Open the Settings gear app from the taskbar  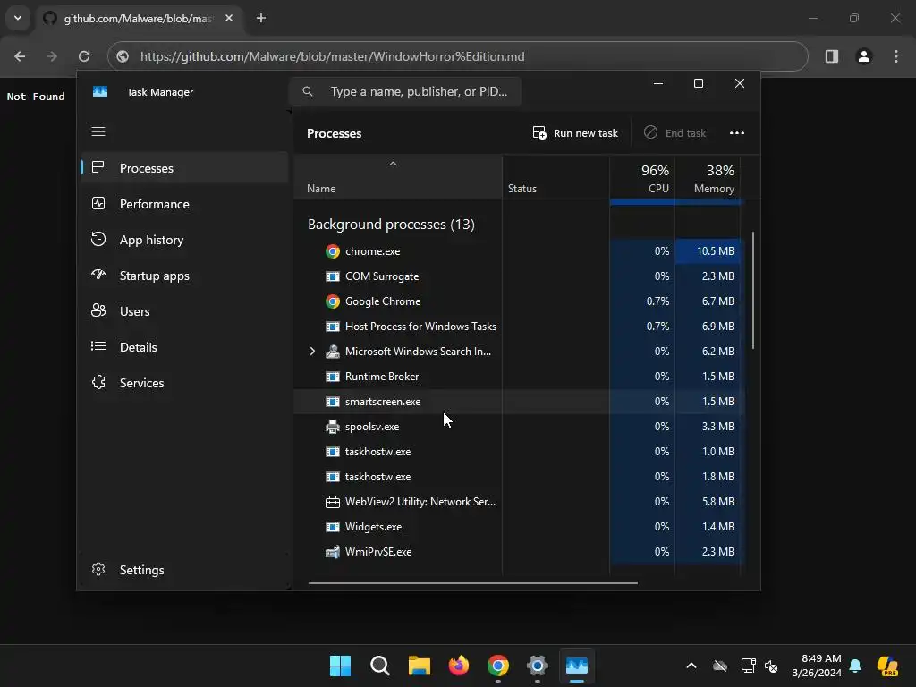click(x=537, y=666)
